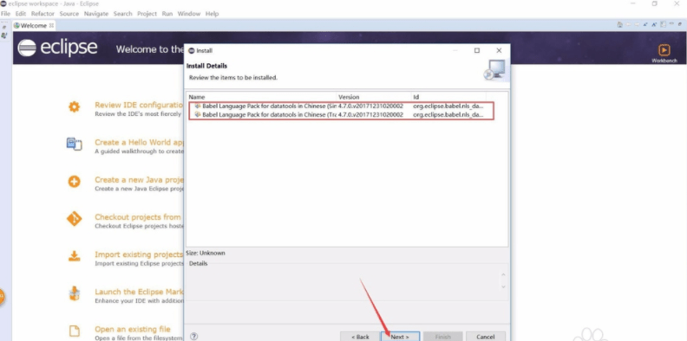The image size is (687, 341).
Task: Open the Workbench icon in header
Action: tap(664, 50)
